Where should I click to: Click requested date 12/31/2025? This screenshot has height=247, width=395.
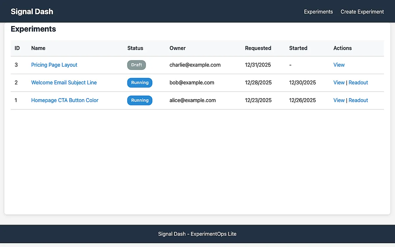pos(258,65)
